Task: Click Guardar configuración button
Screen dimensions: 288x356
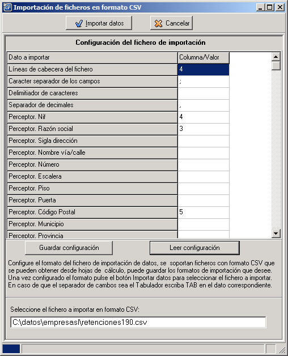Action: tap(69, 248)
